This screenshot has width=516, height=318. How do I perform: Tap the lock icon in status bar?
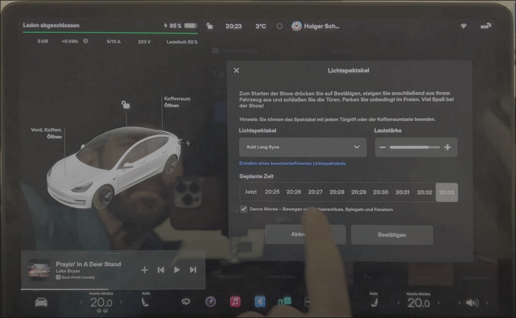tap(209, 26)
